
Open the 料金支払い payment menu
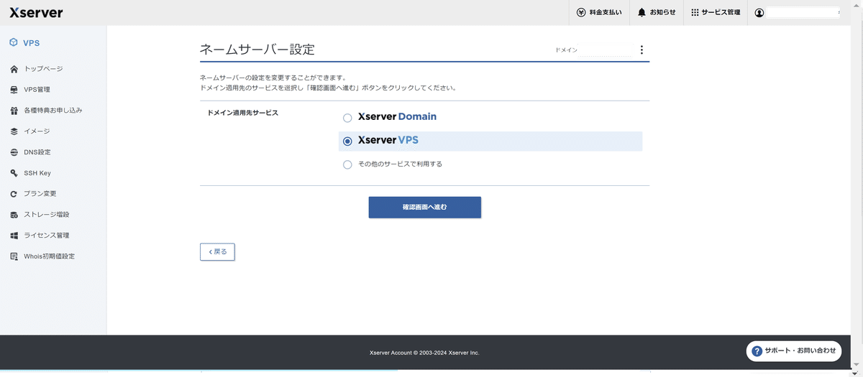click(599, 12)
